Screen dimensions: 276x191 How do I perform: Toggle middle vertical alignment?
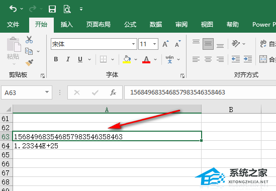point(208,44)
